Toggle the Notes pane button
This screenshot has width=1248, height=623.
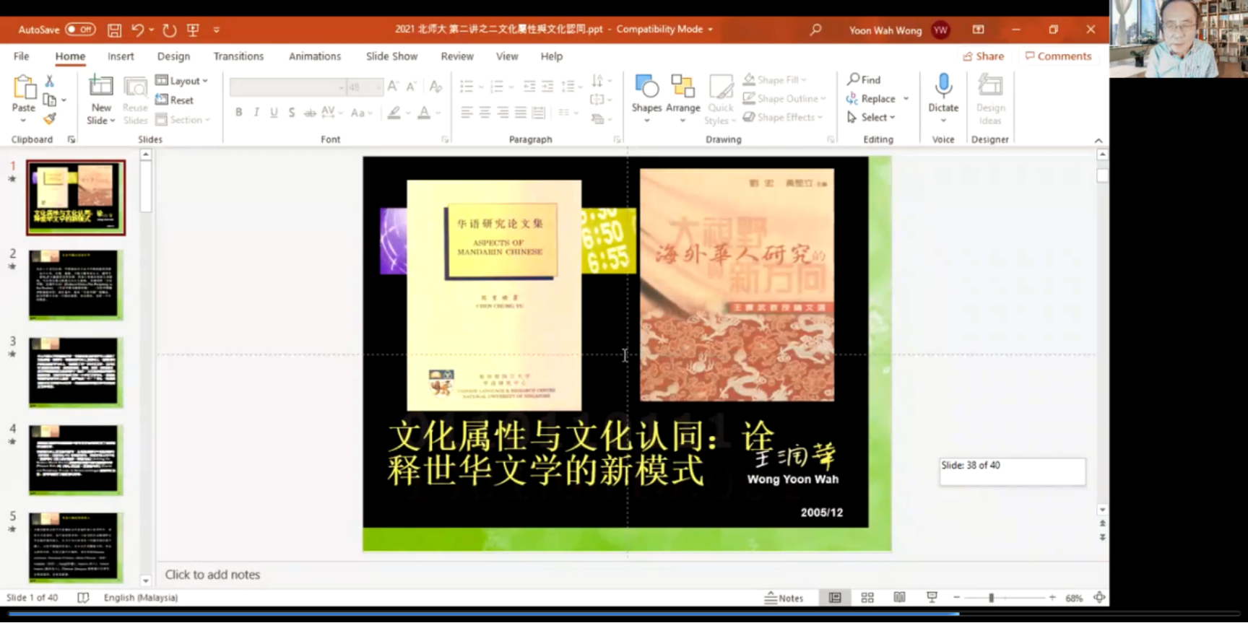784,598
